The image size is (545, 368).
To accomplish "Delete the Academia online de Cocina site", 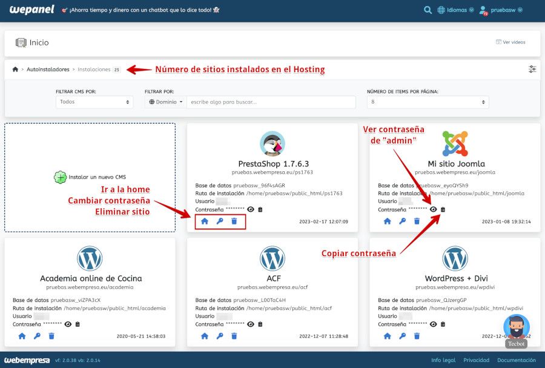I will (x=51, y=336).
